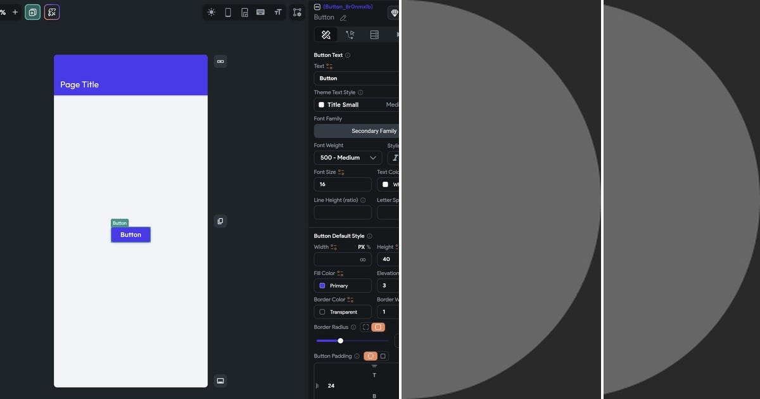
Task: Click the info icon next to Border Radius
Action: (x=353, y=327)
